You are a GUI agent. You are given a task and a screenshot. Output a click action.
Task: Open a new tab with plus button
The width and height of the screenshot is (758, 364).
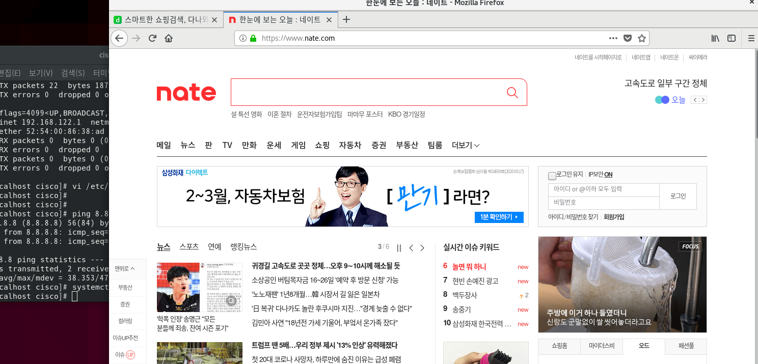coord(346,19)
